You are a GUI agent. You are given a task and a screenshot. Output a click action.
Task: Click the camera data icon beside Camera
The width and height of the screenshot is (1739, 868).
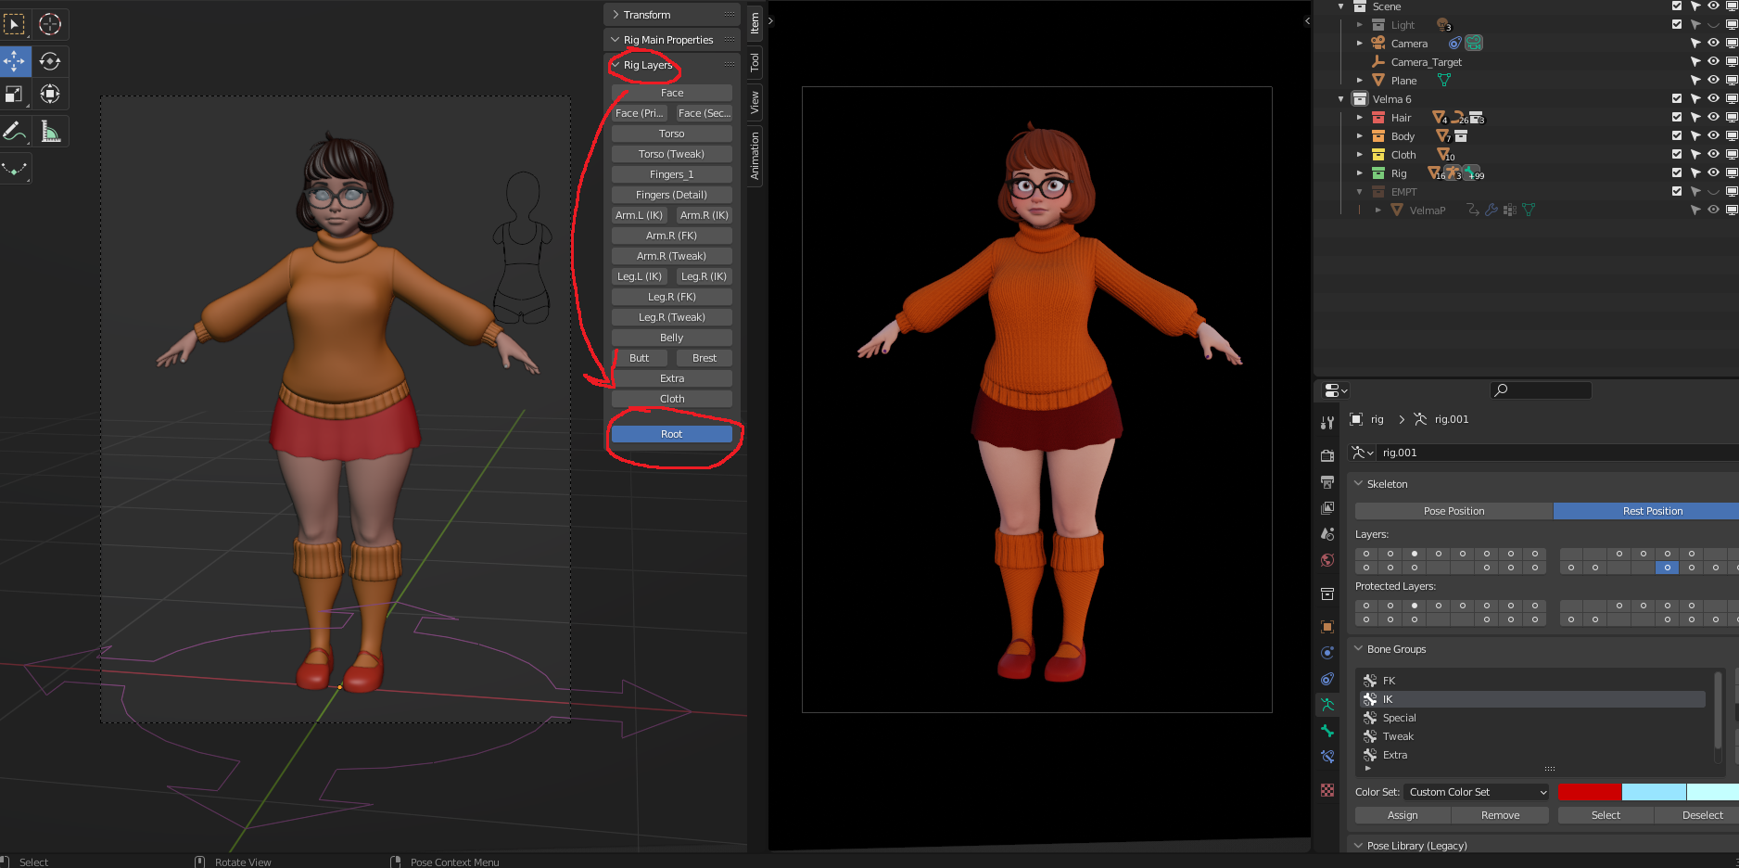(x=1473, y=44)
